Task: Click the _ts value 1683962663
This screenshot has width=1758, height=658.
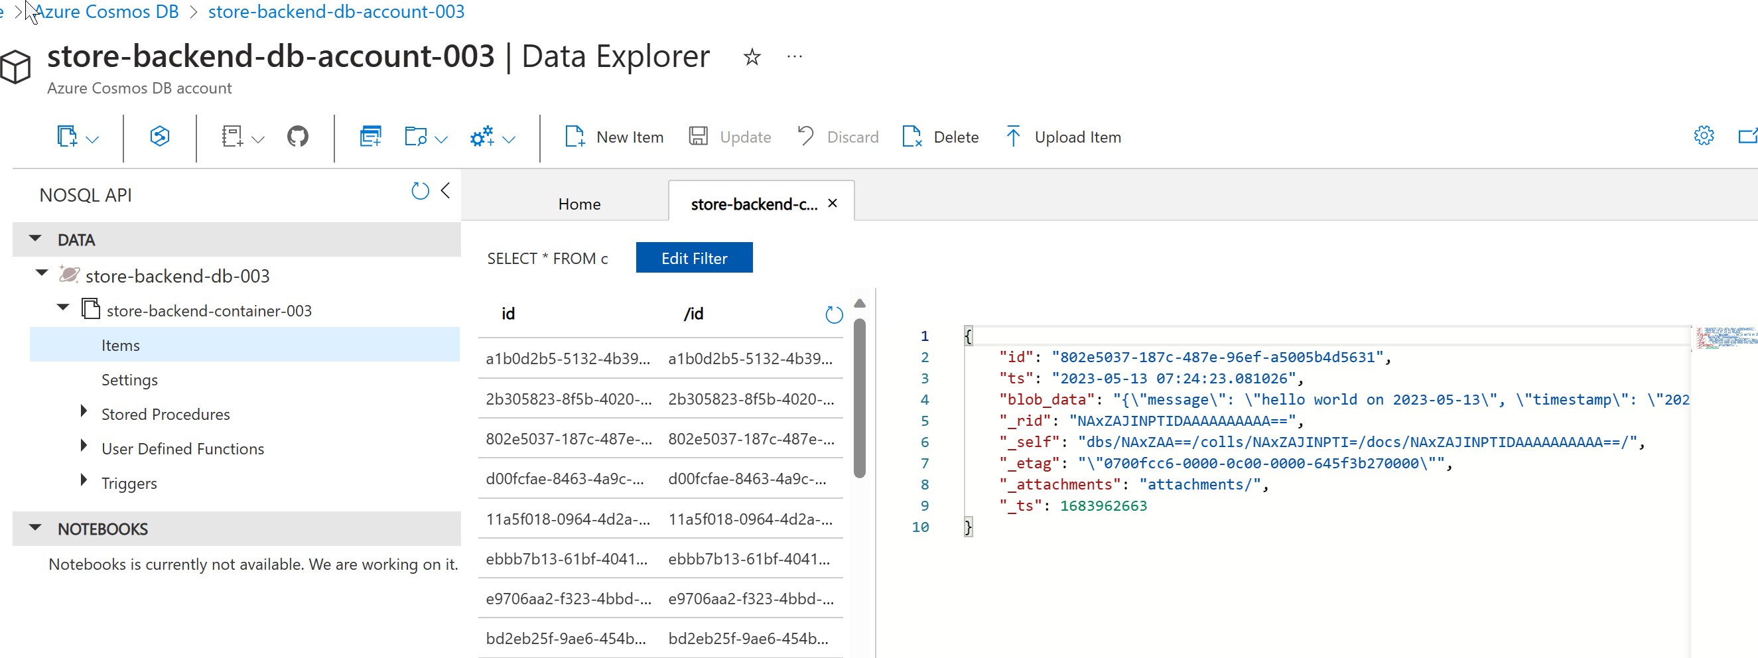Action: coord(1103,505)
